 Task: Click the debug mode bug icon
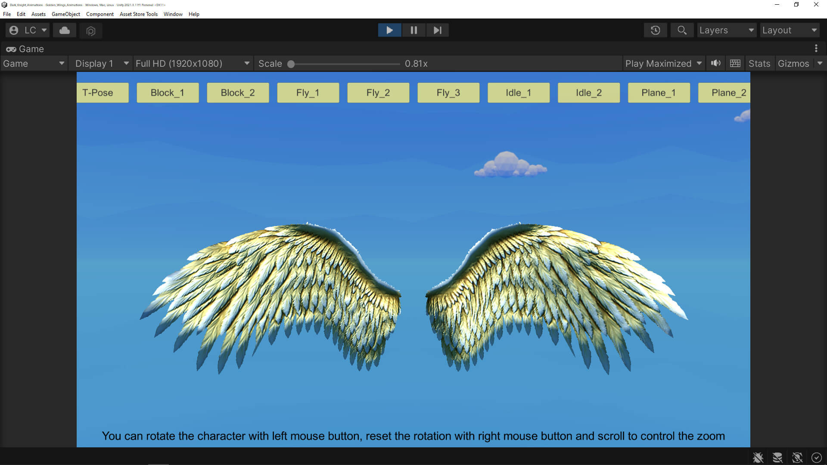(758, 457)
